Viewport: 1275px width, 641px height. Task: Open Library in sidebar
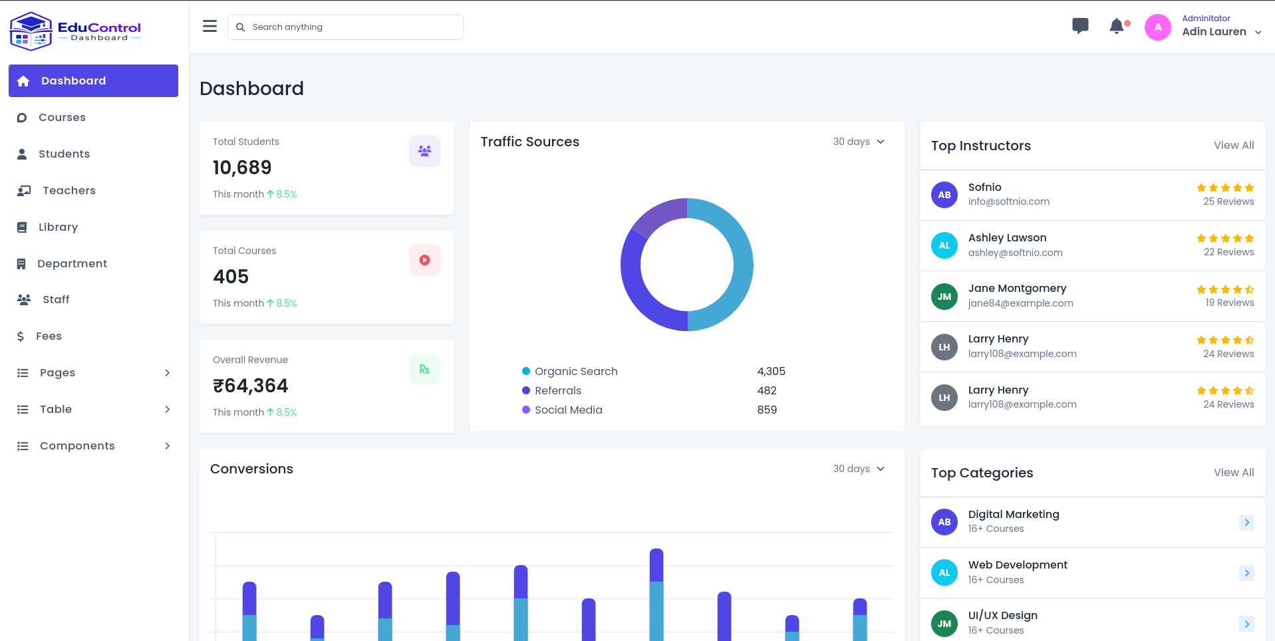click(x=93, y=227)
